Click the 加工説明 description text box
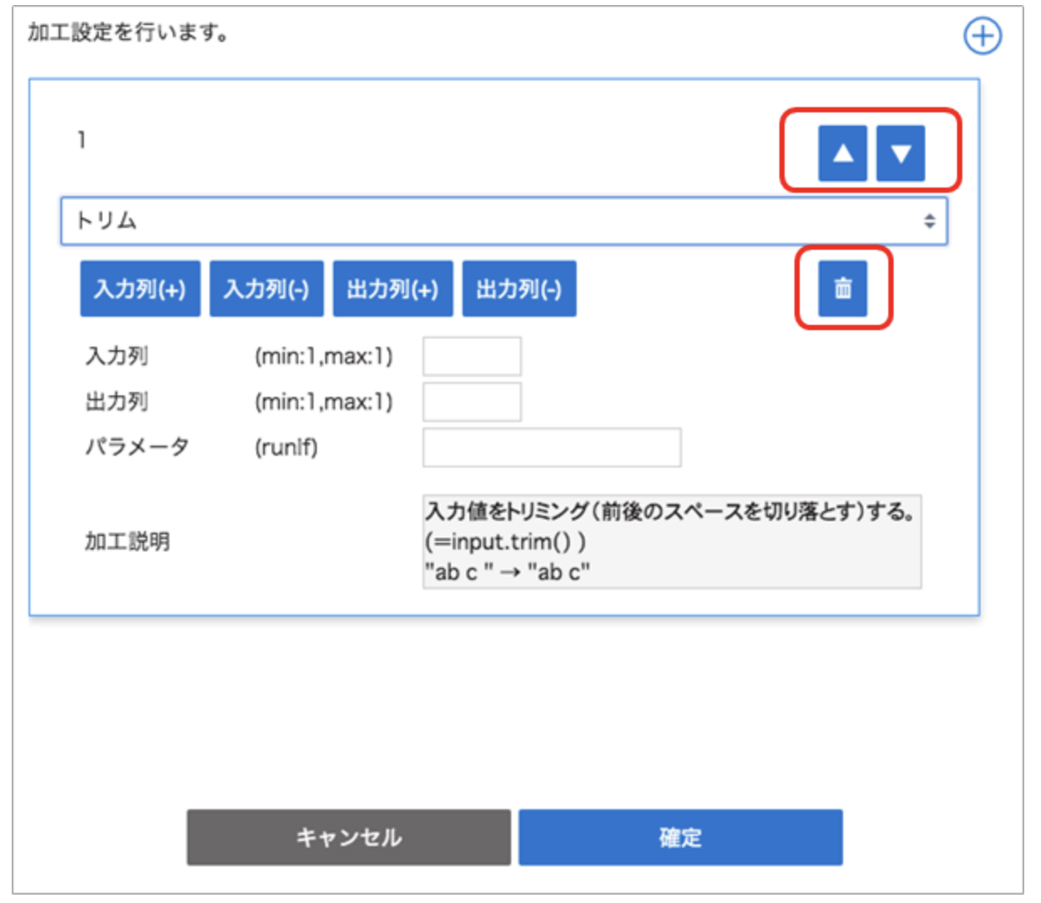 671,542
